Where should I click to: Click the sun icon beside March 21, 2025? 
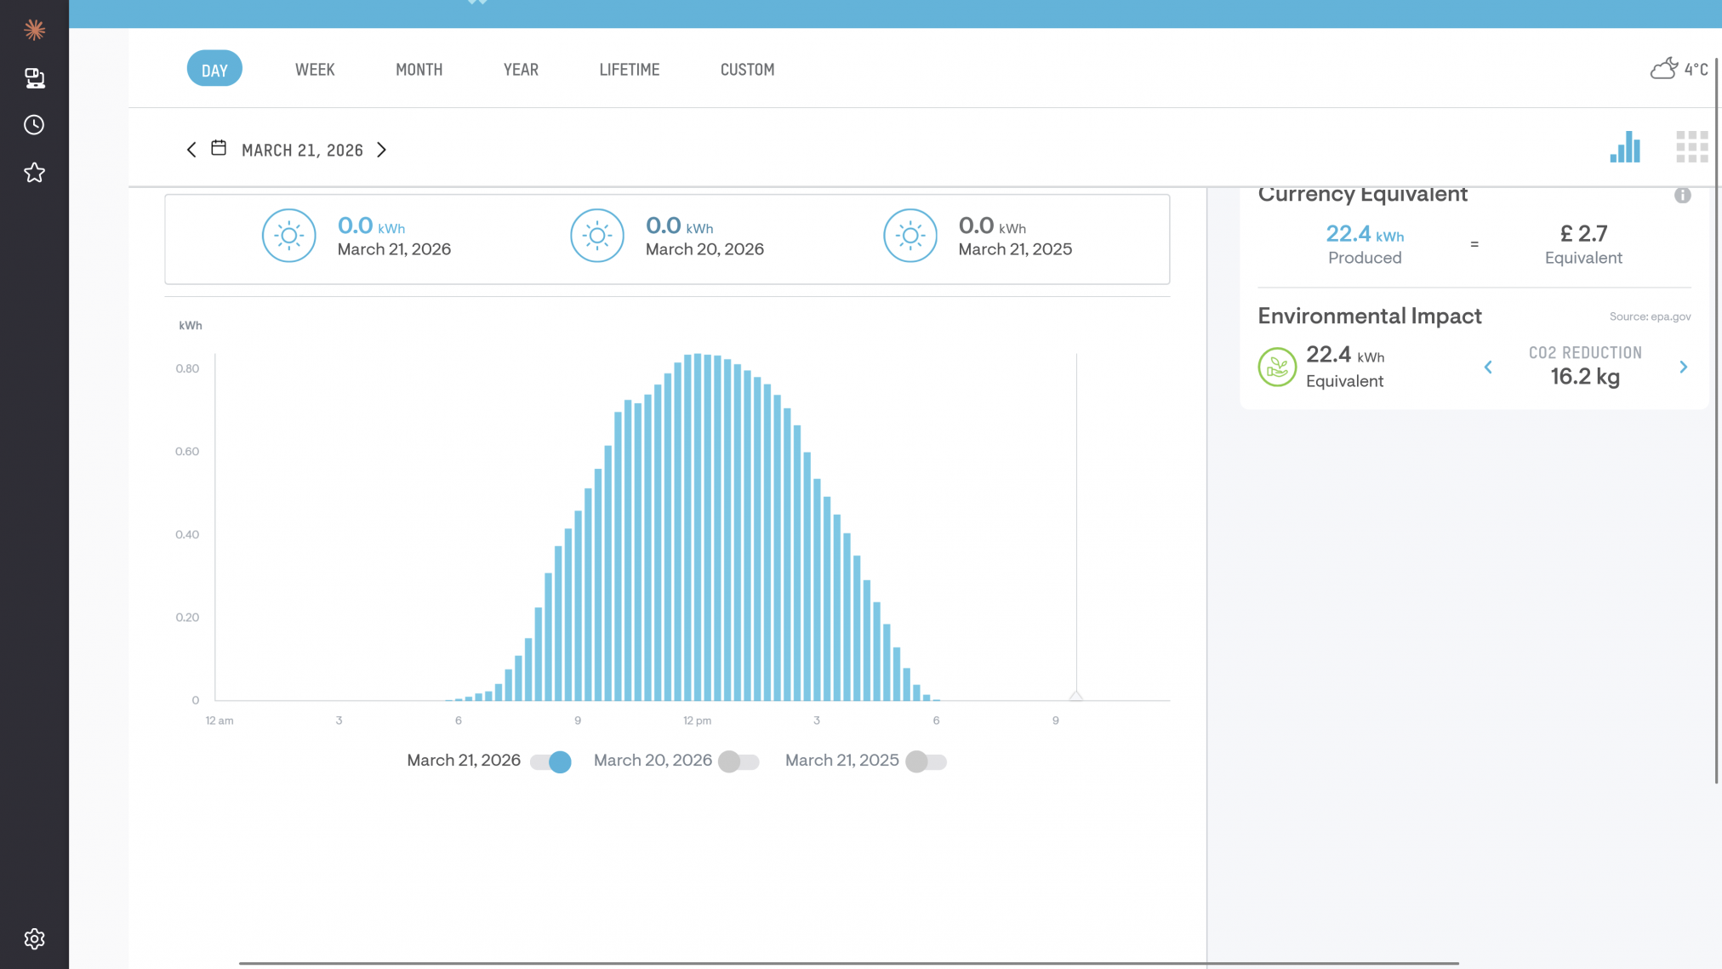point(910,236)
